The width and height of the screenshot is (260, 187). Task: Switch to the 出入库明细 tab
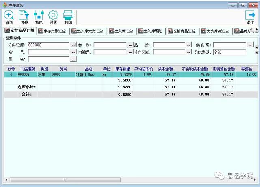tap(153, 31)
